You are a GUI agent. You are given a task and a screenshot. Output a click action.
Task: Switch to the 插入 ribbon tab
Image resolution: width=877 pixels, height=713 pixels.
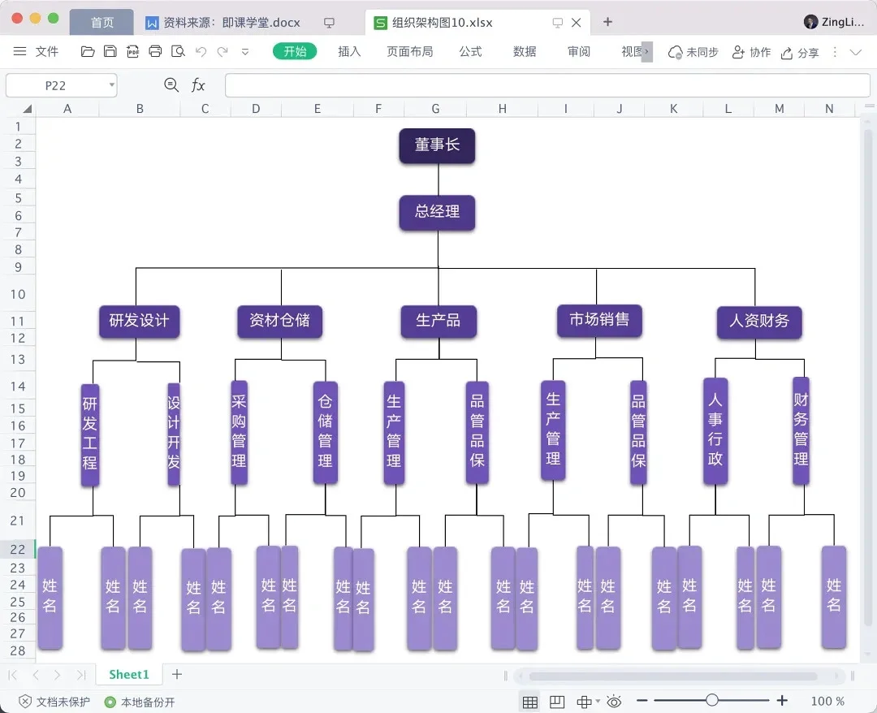point(349,51)
